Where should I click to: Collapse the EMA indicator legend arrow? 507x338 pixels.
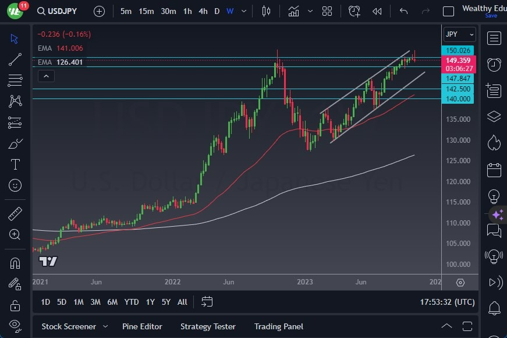click(x=46, y=76)
